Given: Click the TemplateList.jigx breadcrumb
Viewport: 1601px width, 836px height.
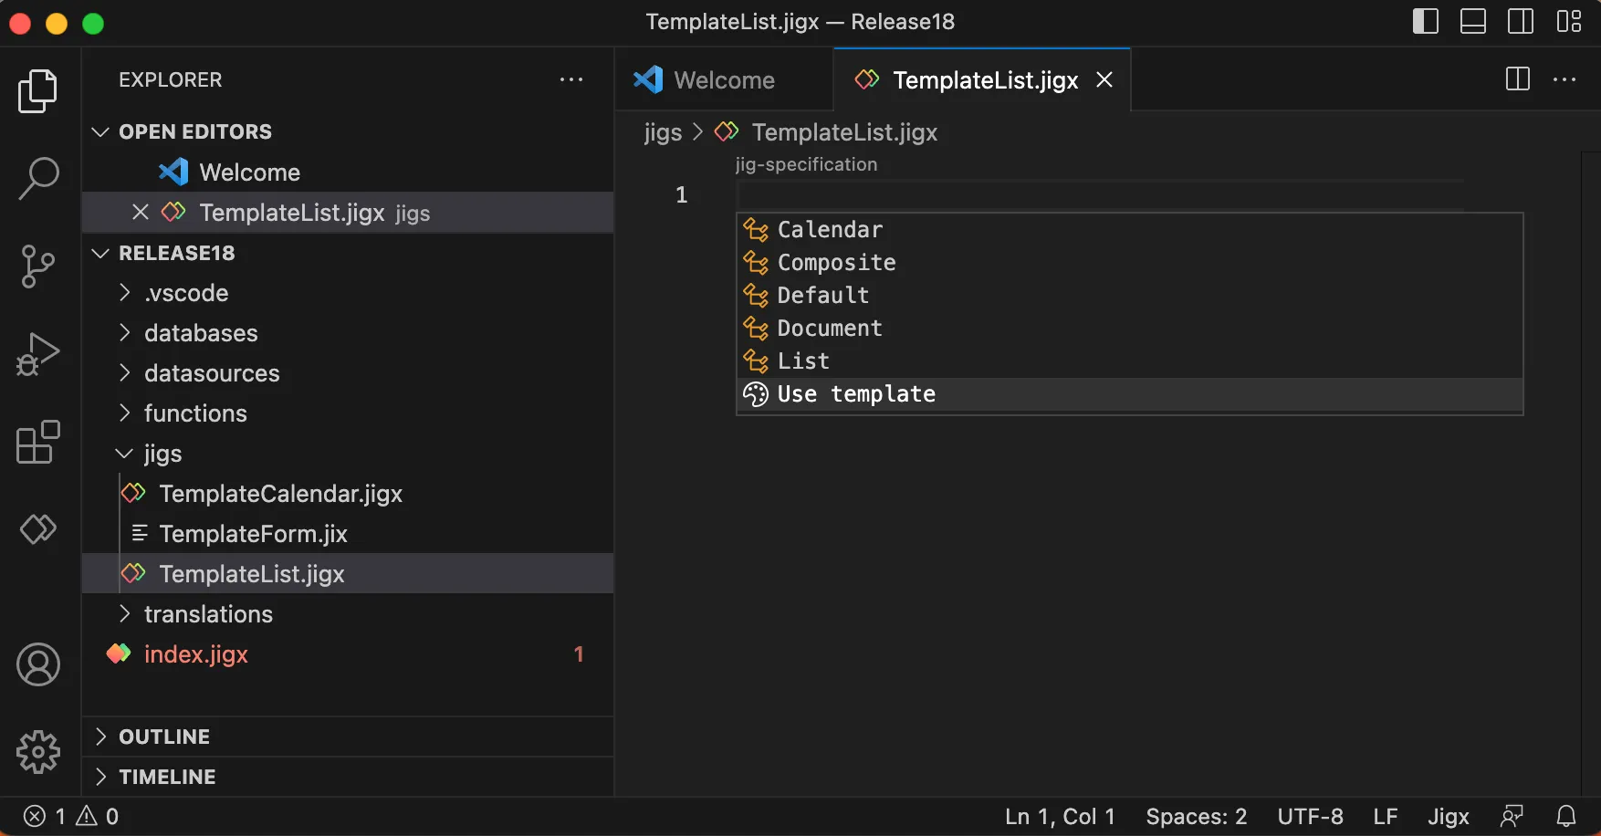Looking at the screenshot, I should click(826, 132).
